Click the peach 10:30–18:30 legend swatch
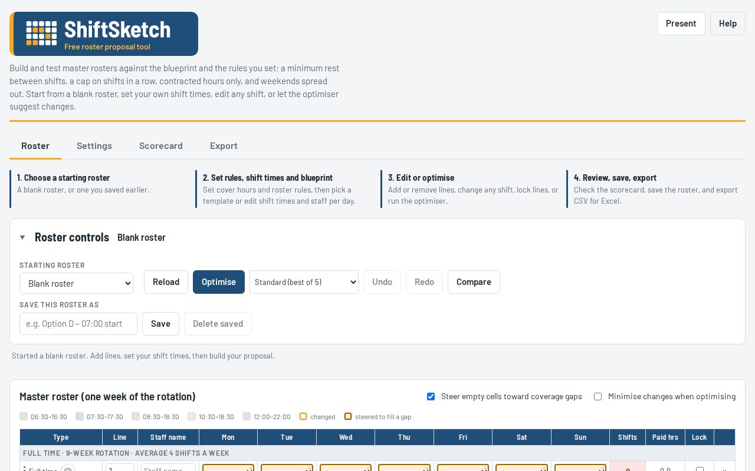 coord(192,416)
